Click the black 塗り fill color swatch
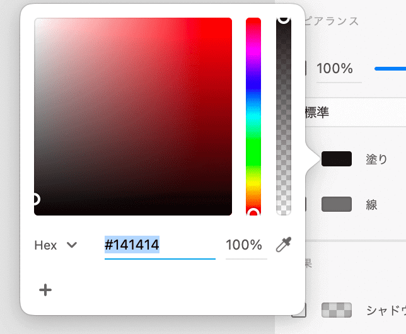 pyautogui.click(x=337, y=159)
